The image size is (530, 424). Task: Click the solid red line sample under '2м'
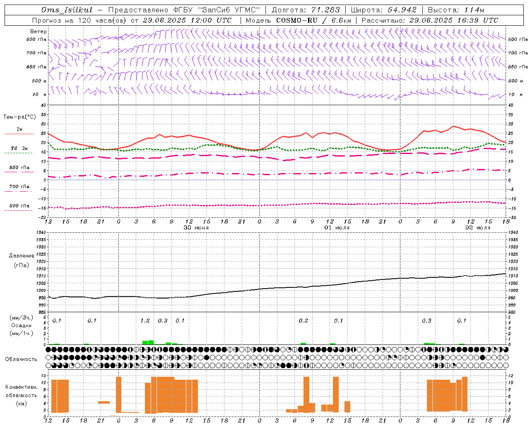coord(19,134)
